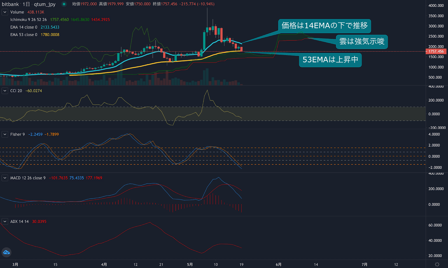Click the red 1757.456 current price label

point(436,51)
